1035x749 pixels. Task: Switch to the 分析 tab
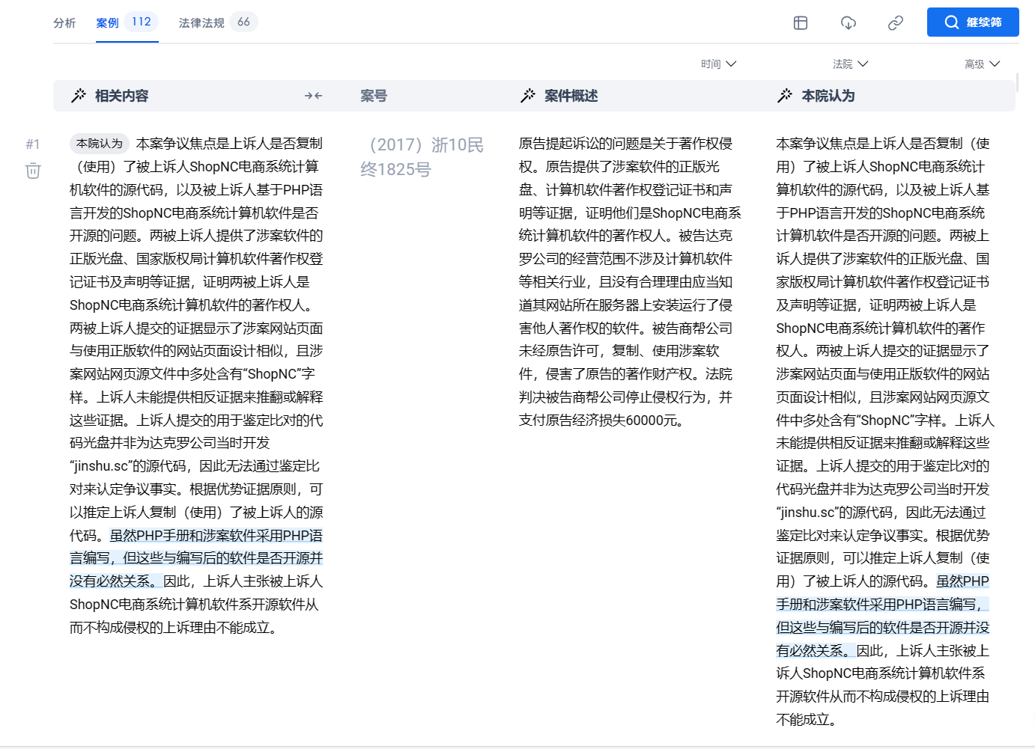pos(64,23)
